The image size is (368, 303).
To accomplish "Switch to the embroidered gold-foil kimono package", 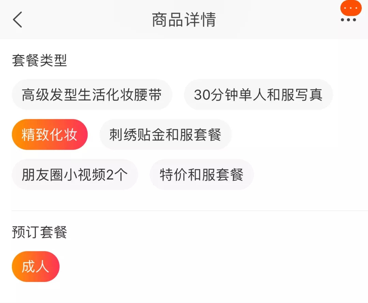I will tap(165, 135).
